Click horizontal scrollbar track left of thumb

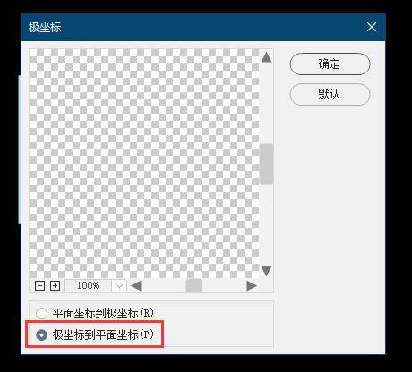164,286
